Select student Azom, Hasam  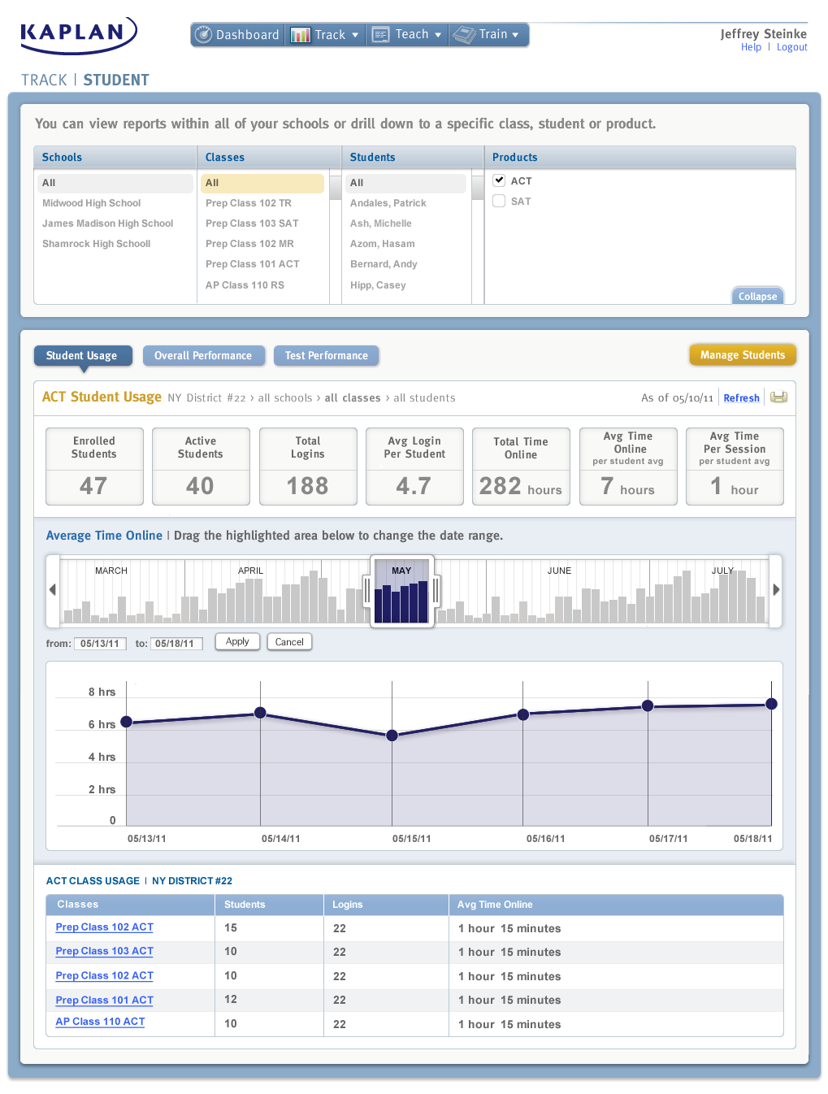[382, 244]
